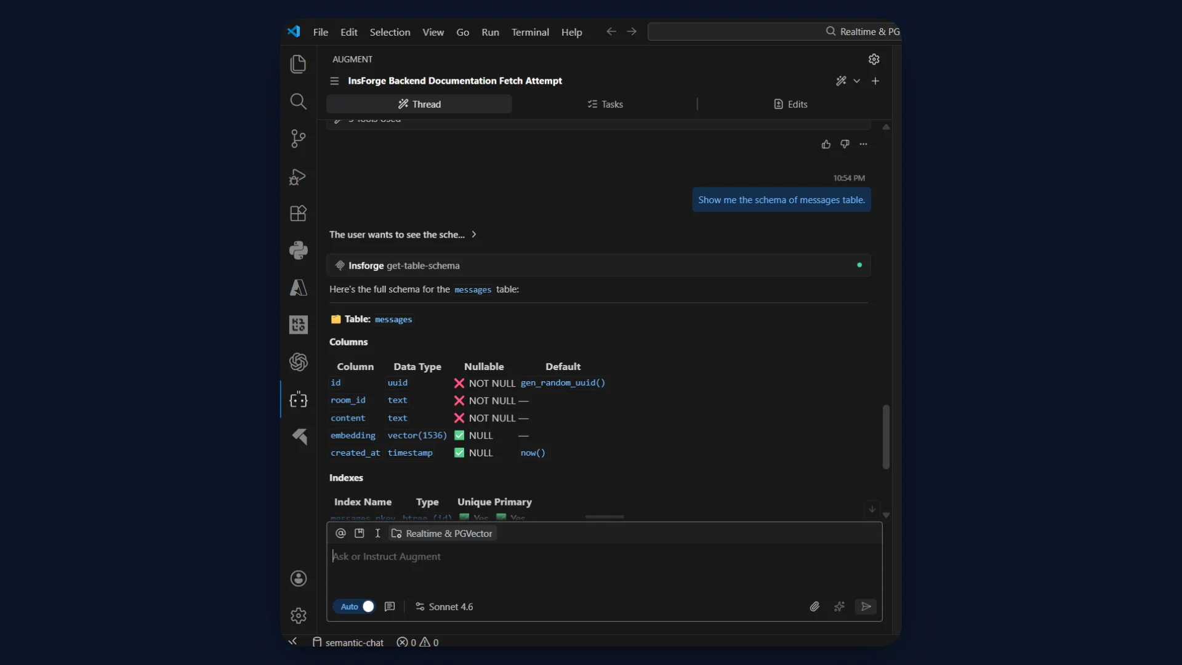
Task: Click the thumbs down feedback icon
Action: 845,144
